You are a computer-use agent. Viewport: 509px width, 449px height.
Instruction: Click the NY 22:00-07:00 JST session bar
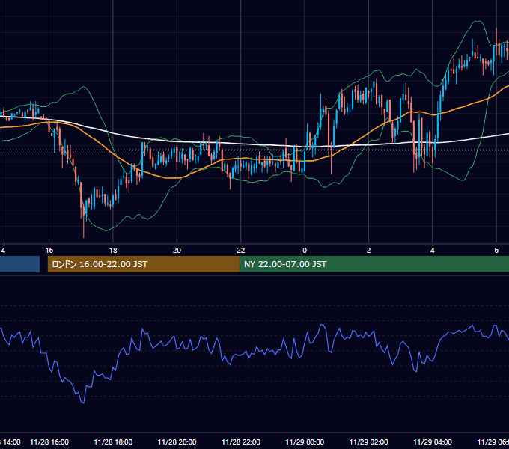click(x=374, y=264)
